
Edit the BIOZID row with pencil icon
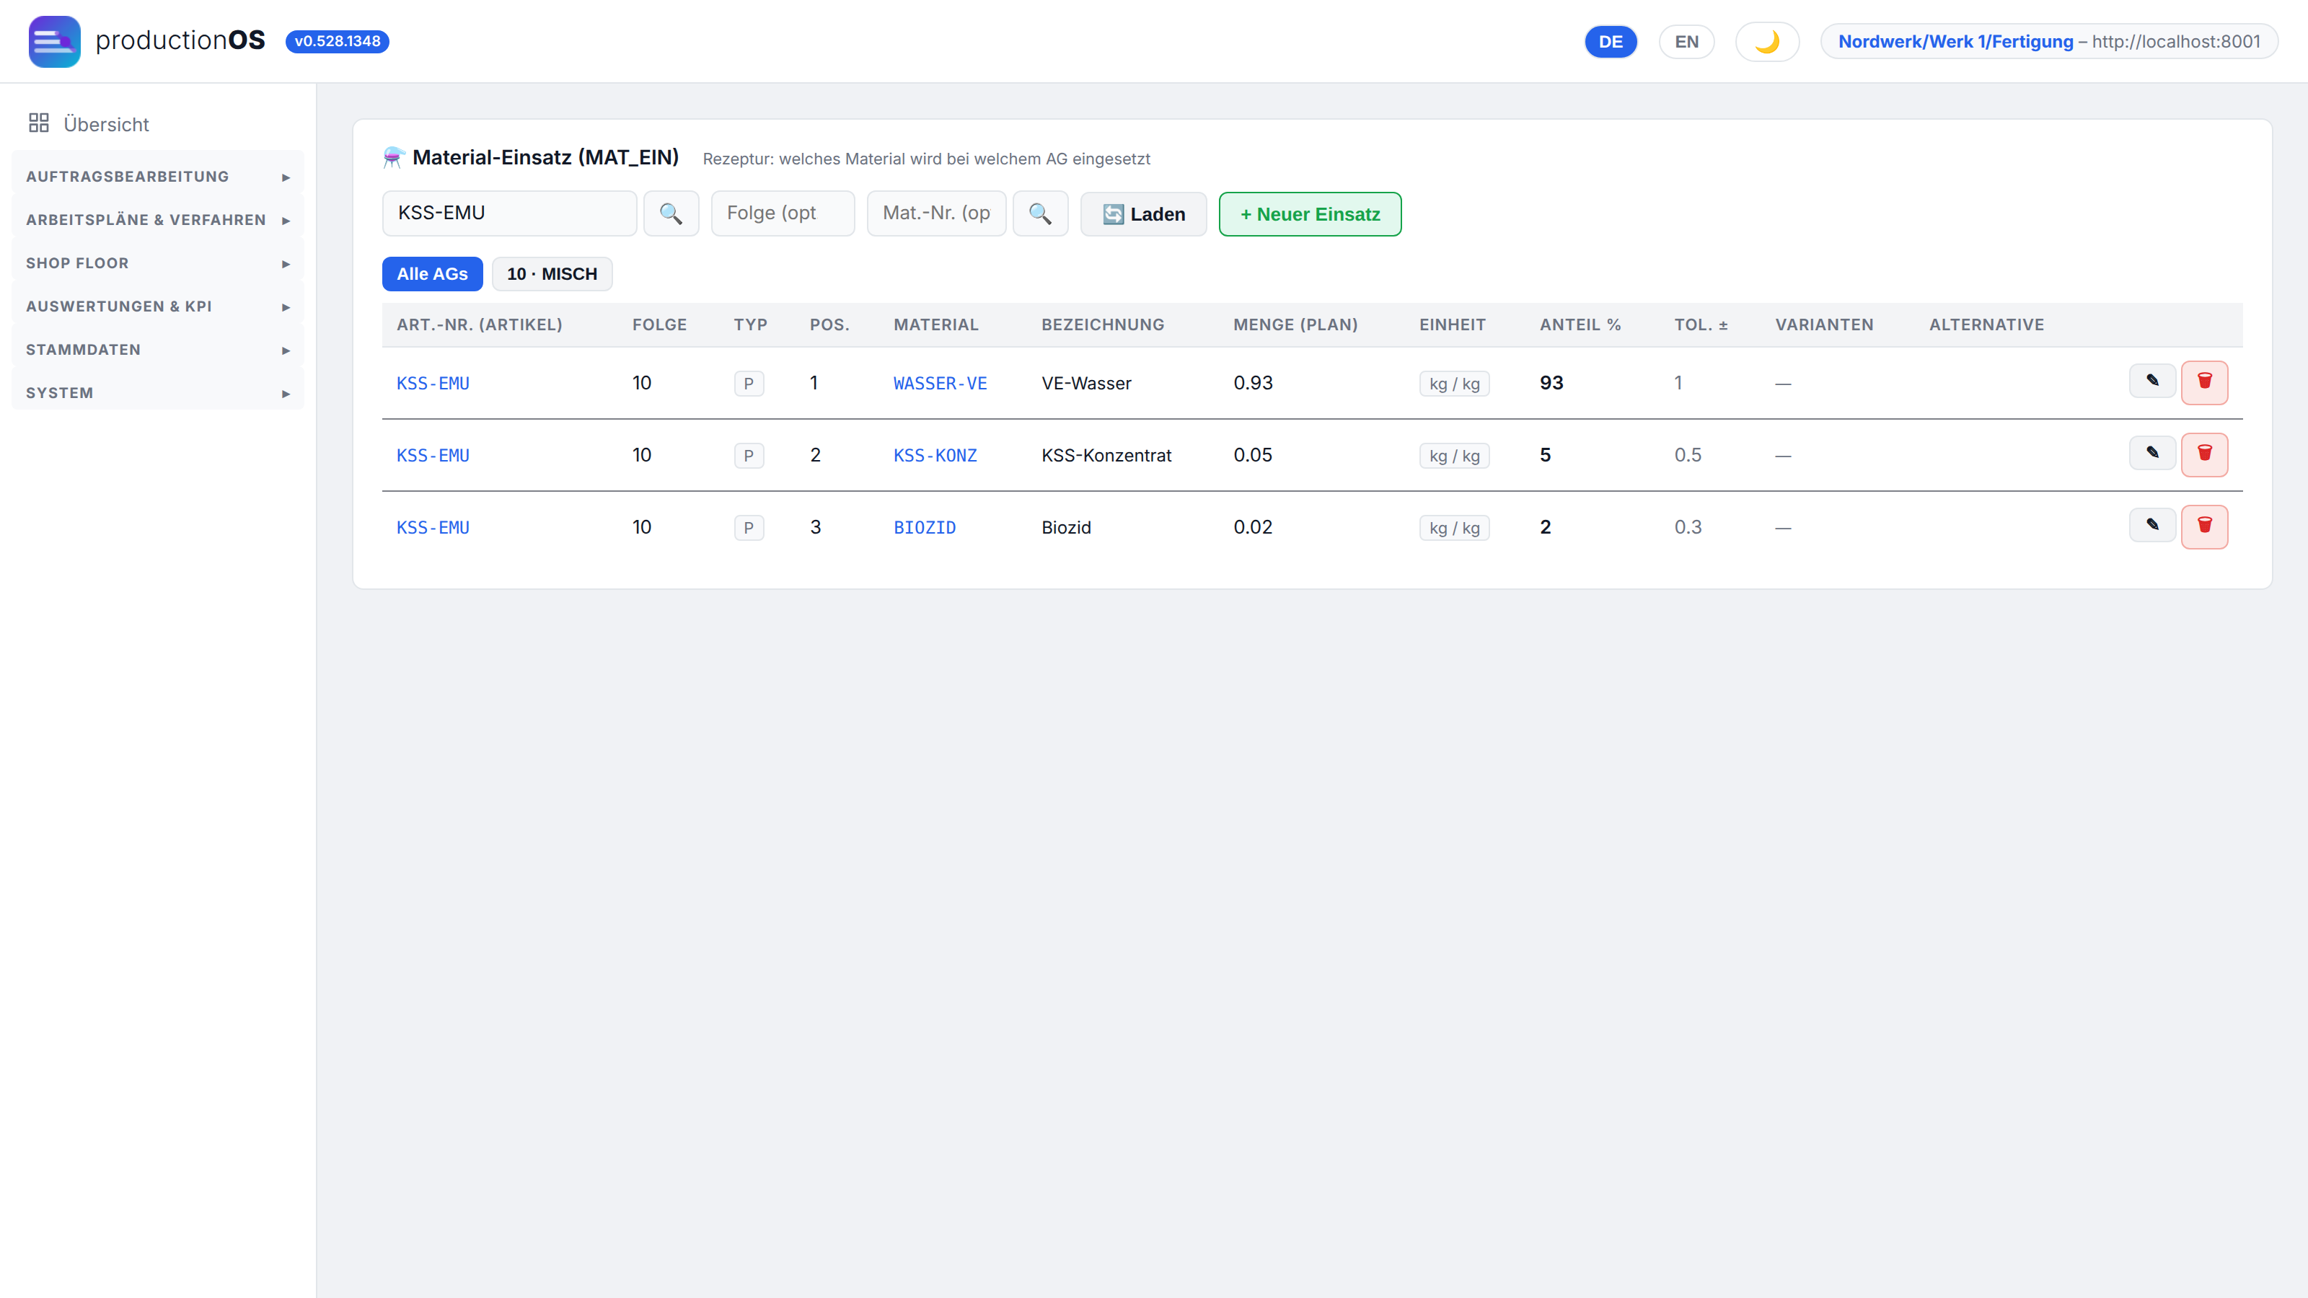(x=2152, y=525)
